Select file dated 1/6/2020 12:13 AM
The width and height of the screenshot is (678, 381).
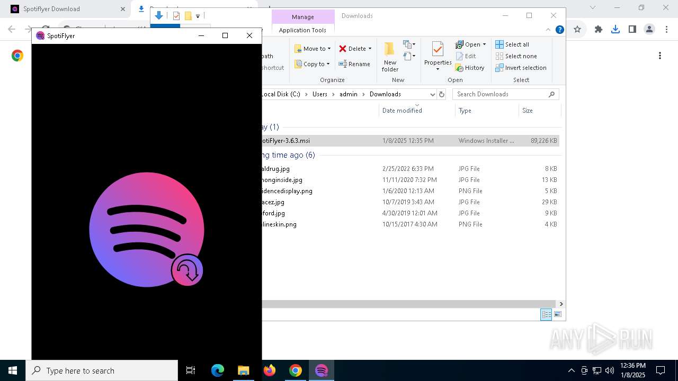[x=411, y=191]
